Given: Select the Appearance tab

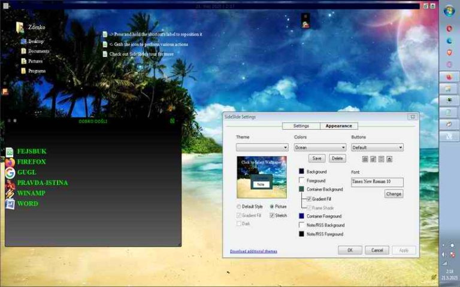Looking at the screenshot, I should (338, 126).
